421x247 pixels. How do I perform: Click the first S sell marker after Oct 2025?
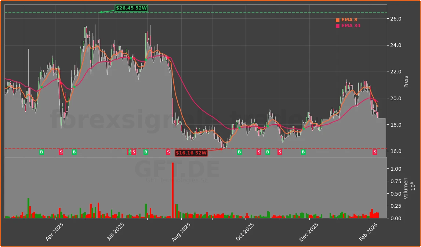click(x=259, y=152)
